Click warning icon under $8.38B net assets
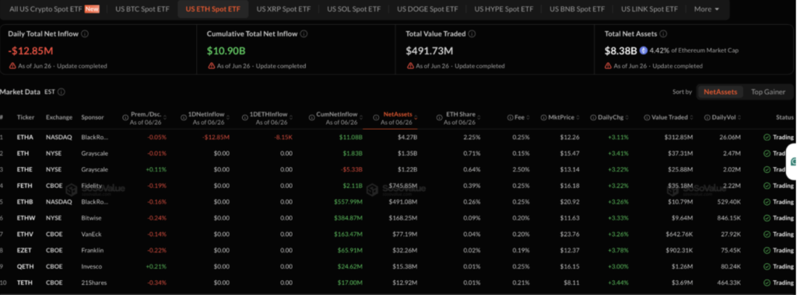Image resolution: width=797 pixels, height=295 pixels. click(608, 66)
